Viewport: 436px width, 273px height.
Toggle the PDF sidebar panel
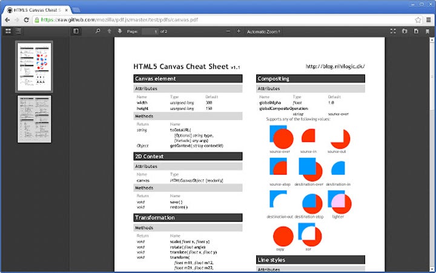pos(76,31)
